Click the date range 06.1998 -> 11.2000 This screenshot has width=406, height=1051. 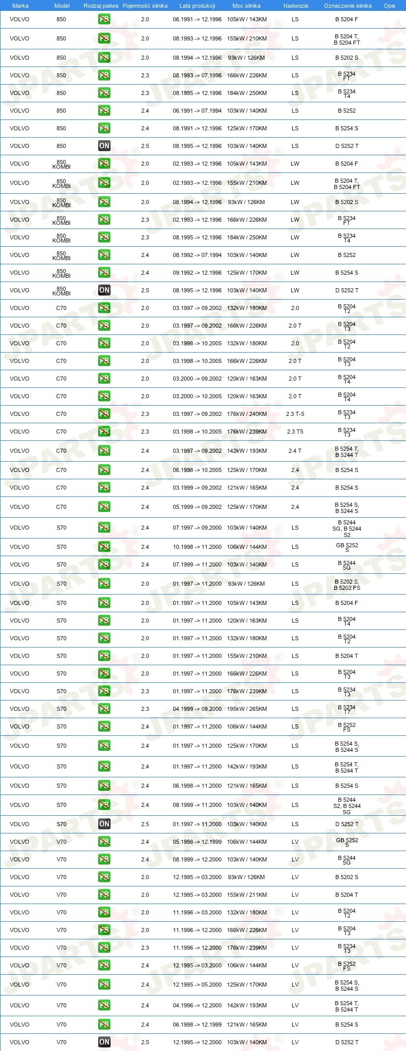pos(197,786)
